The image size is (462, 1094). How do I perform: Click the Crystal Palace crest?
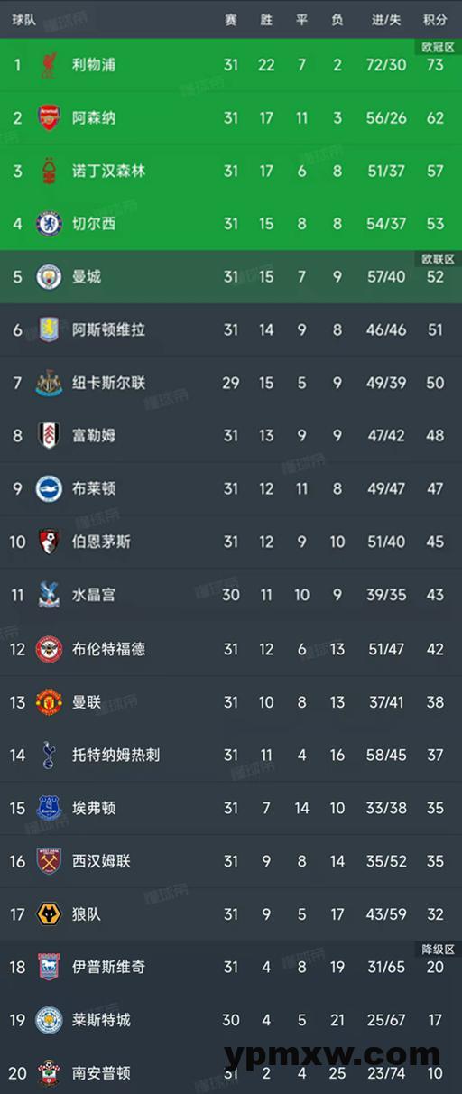pos(49,596)
